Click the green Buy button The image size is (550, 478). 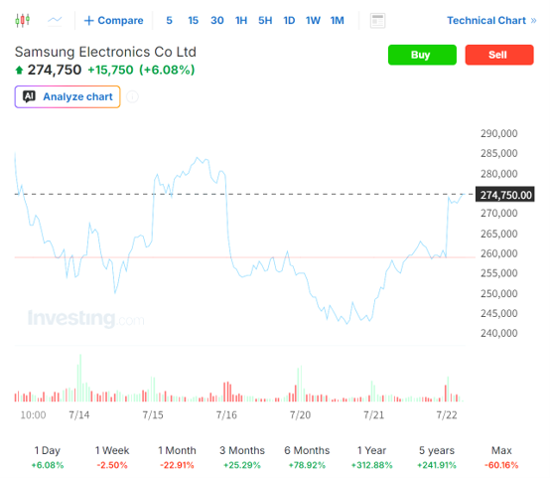point(422,55)
